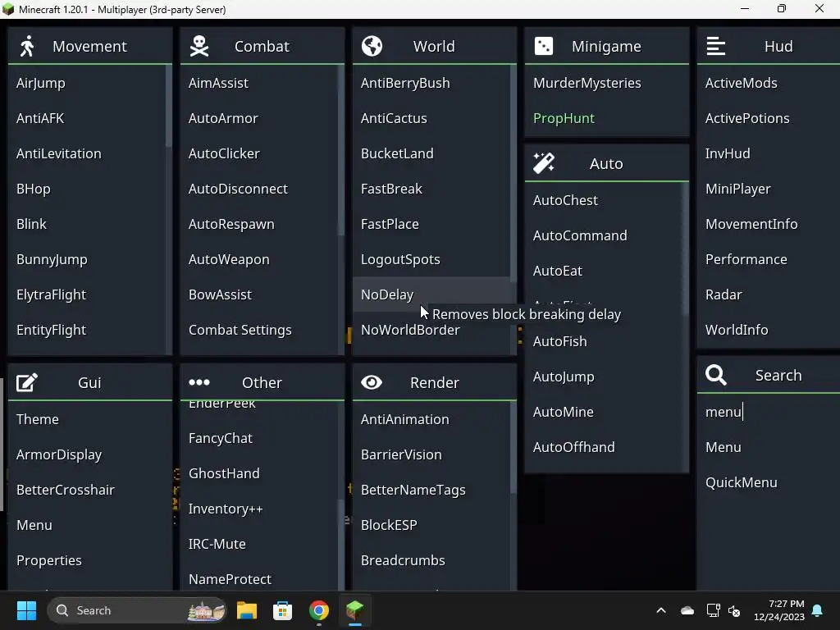The height and width of the screenshot is (630, 840).
Task: Click the Hud aligned-lines icon
Action: pos(715,46)
